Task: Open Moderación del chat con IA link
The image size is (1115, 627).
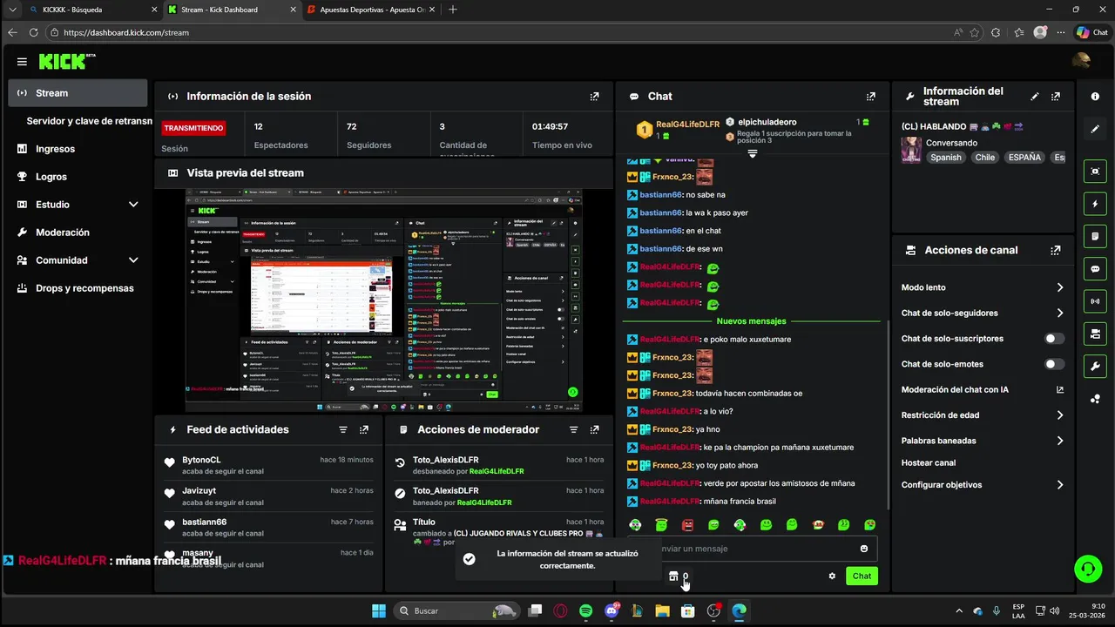Action: click(983, 389)
